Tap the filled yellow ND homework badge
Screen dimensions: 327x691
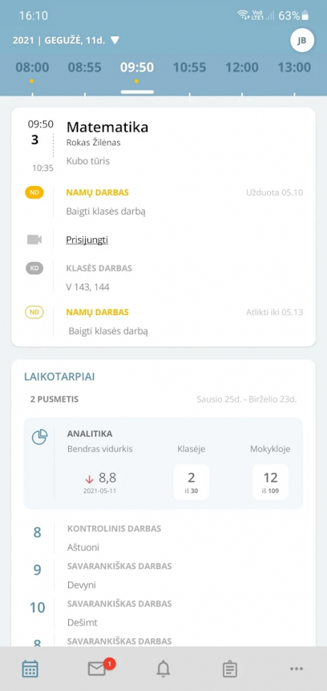(x=34, y=192)
